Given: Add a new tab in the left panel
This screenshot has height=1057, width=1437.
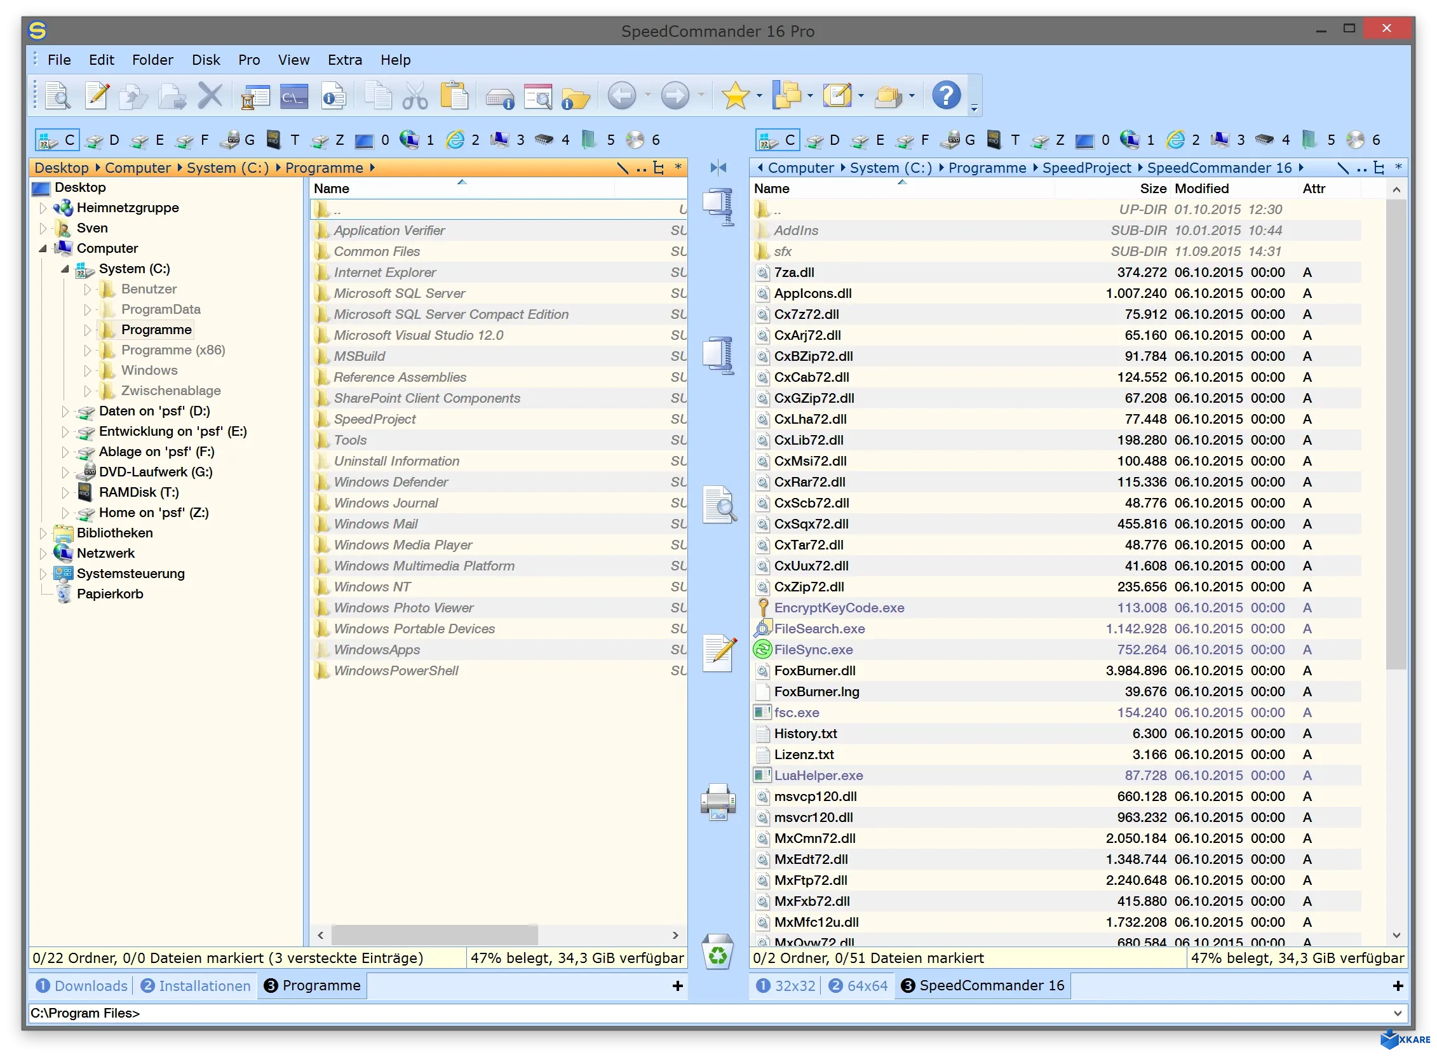Looking at the screenshot, I should click(x=677, y=986).
